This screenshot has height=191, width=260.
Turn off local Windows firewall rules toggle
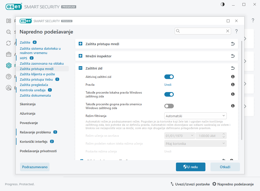169,94
